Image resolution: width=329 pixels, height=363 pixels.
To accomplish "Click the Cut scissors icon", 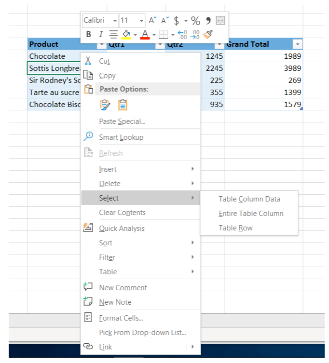I will point(88,61).
